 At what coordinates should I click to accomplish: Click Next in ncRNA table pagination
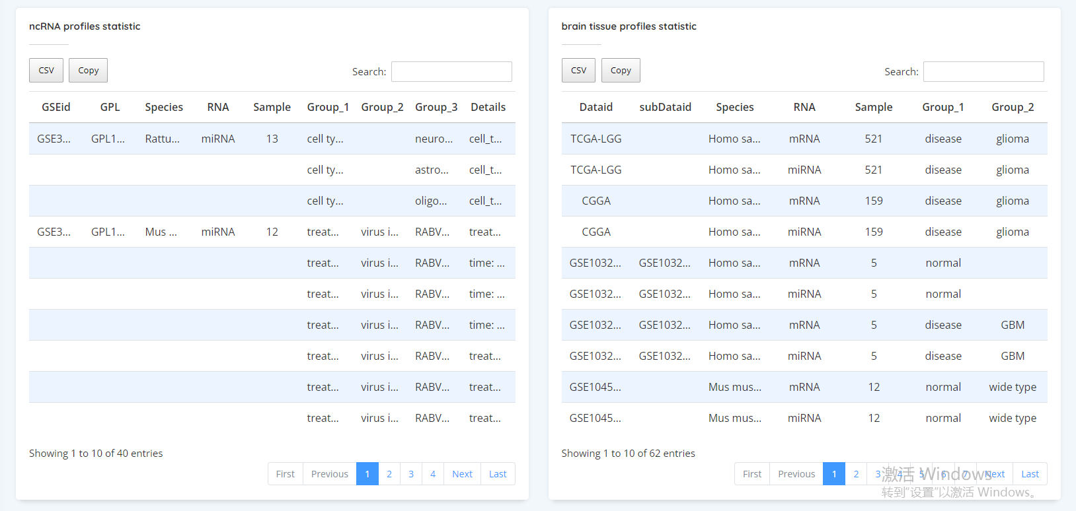click(462, 474)
